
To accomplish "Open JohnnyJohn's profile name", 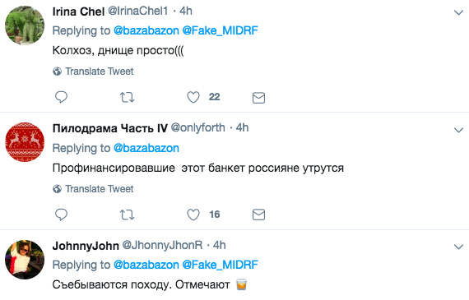I will [86, 246].
